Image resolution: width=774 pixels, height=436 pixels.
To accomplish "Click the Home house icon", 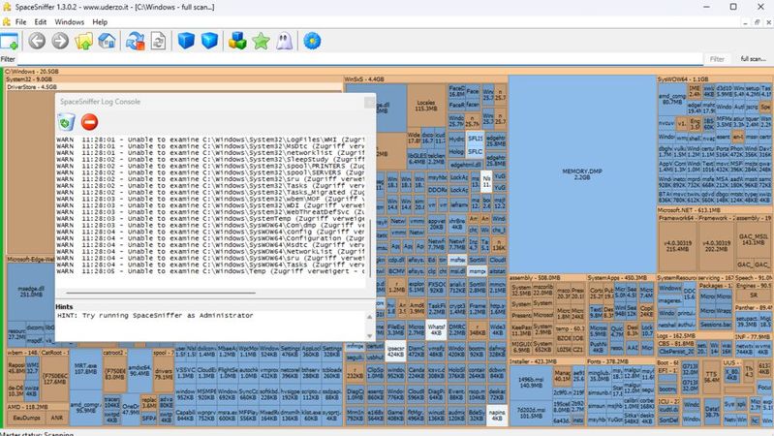I will pos(107,41).
